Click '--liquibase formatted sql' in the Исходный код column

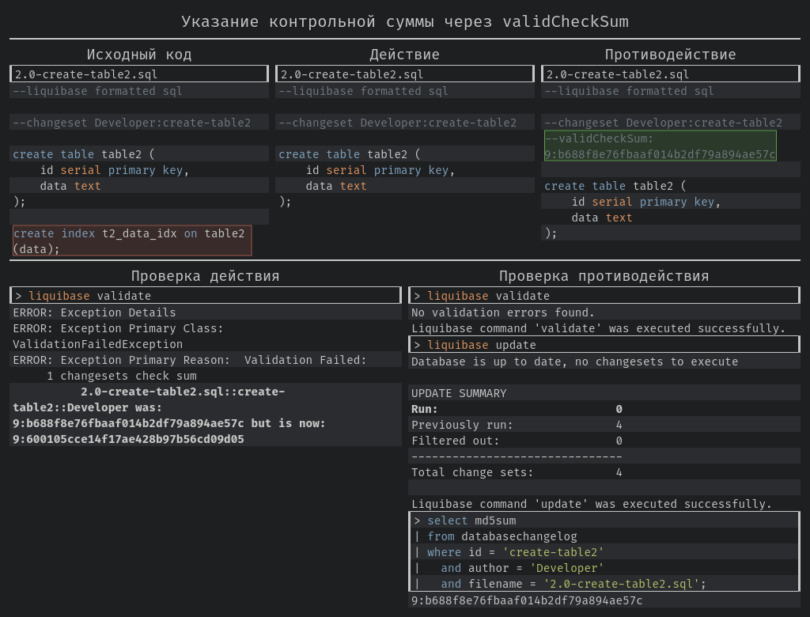tap(97, 92)
